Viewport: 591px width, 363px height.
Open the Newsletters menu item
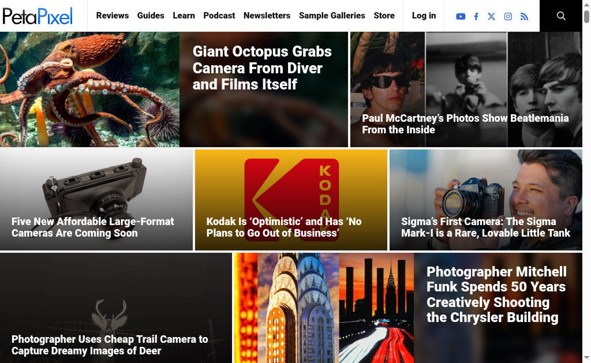(267, 16)
